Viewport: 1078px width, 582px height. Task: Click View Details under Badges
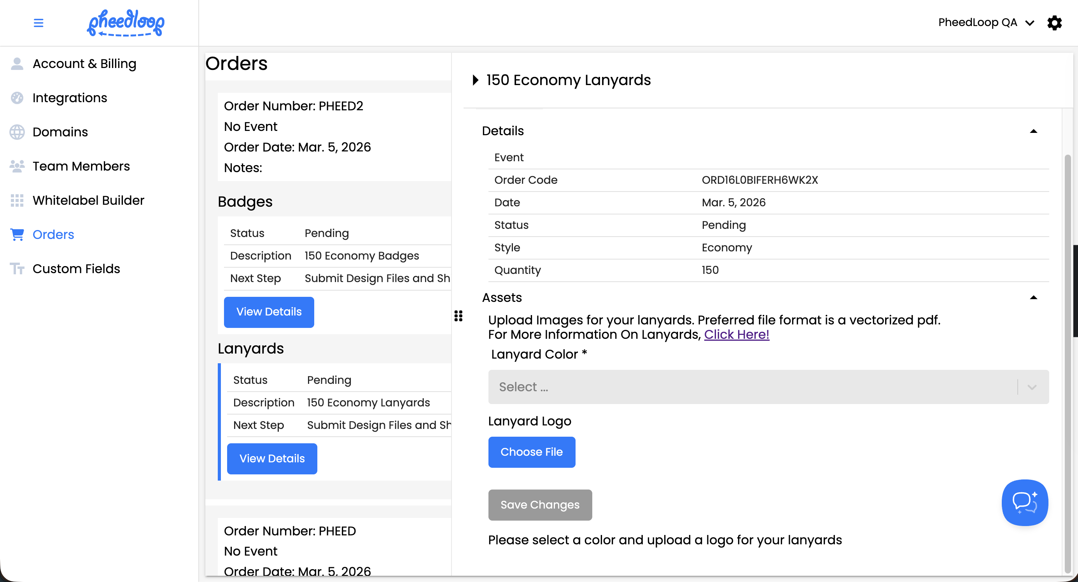269,312
